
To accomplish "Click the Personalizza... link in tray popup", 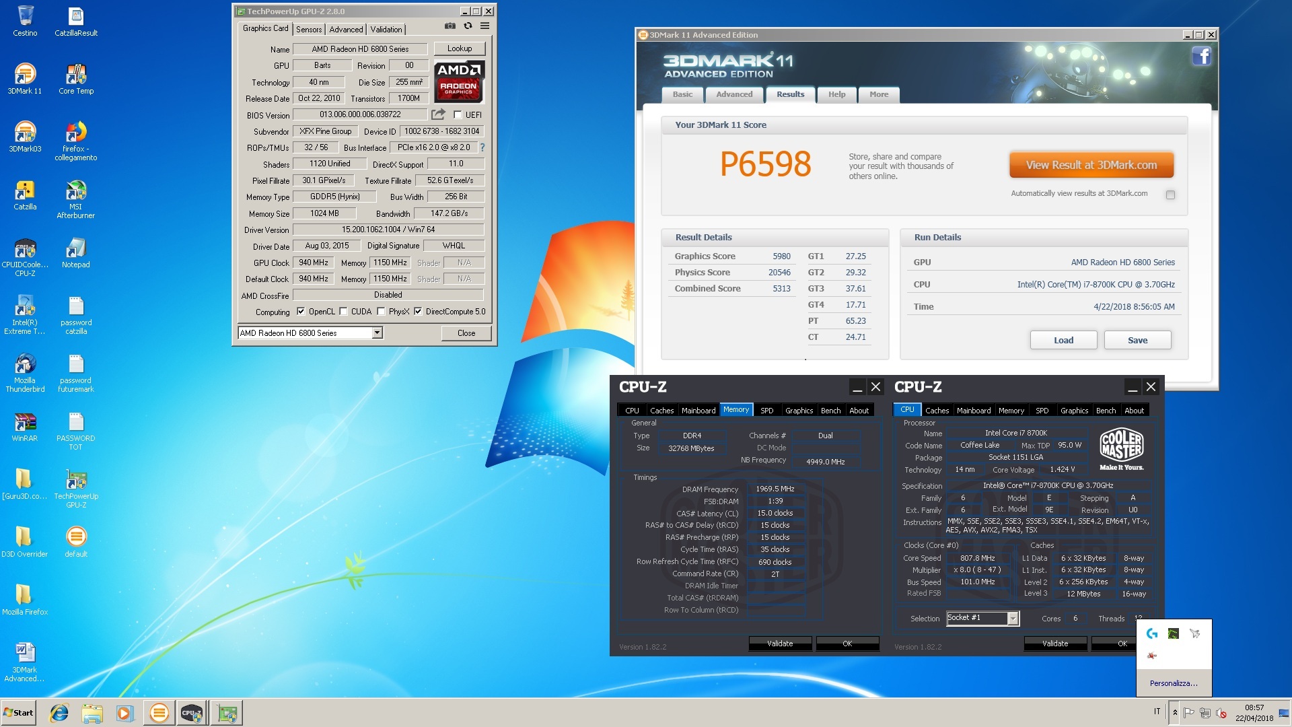I will [x=1174, y=683].
